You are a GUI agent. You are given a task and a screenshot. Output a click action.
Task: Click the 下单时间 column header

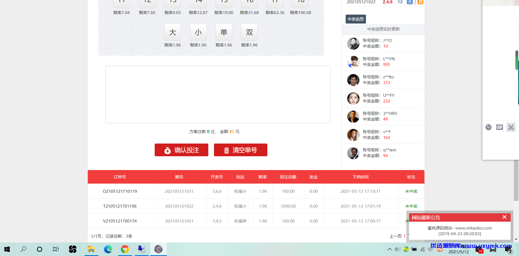pyautogui.click(x=361, y=177)
